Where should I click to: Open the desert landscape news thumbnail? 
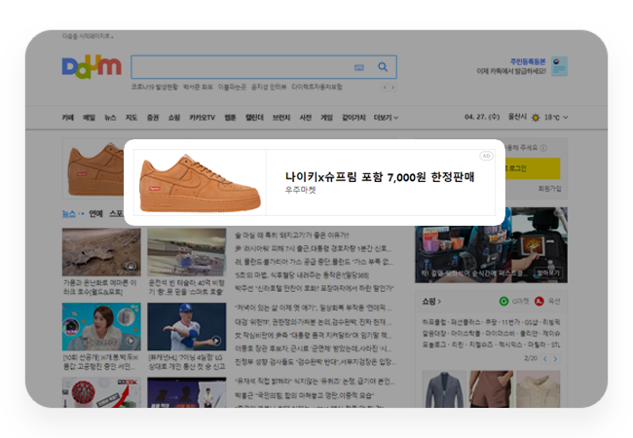[101, 252]
